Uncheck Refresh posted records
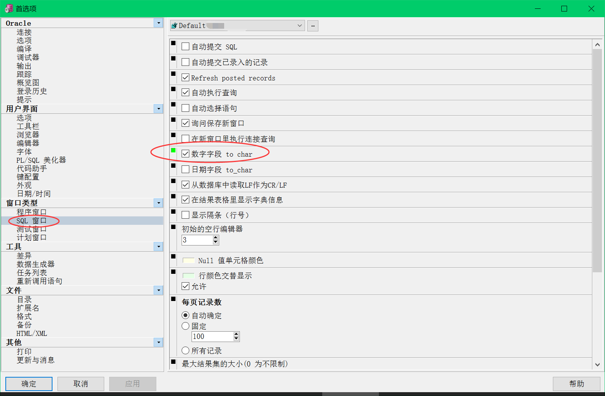Screen dimensions: 605x396 pos(185,77)
